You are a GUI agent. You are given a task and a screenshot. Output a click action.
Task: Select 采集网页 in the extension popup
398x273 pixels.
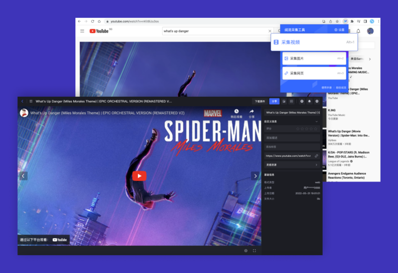tap(314, 73)
